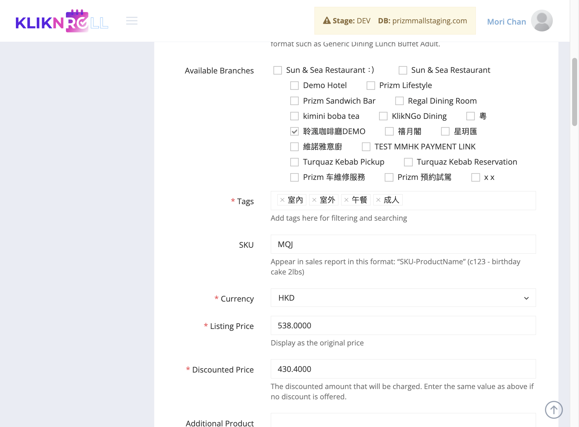This screenshot has width=579, height=427.
Task: Open the hamburger menu icon
Action: [132, 21]
